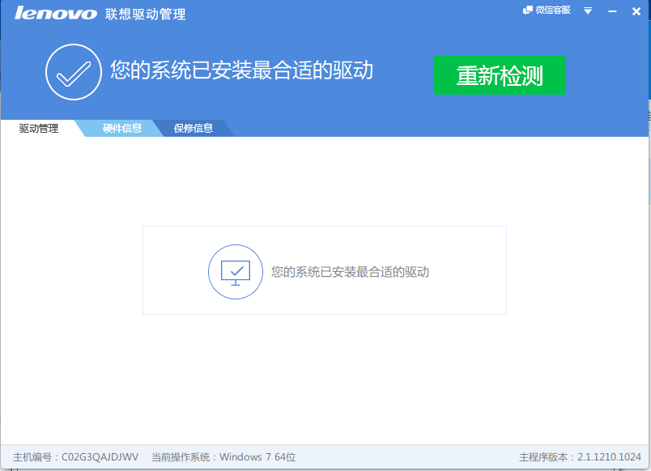Click the WeChat support chat bubble icon

pos(528,11)
